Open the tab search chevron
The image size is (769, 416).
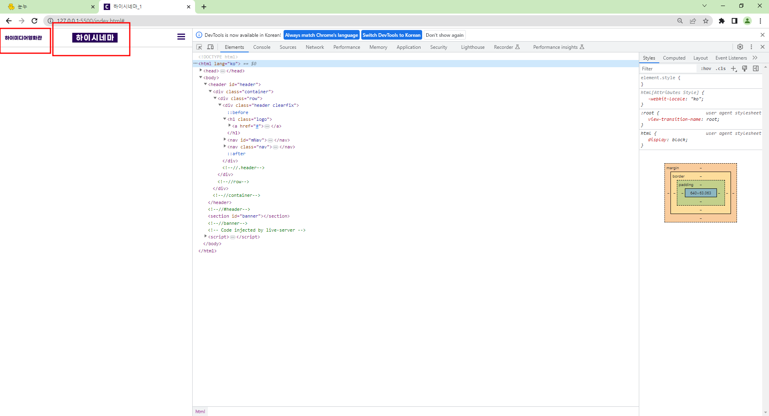704,6
